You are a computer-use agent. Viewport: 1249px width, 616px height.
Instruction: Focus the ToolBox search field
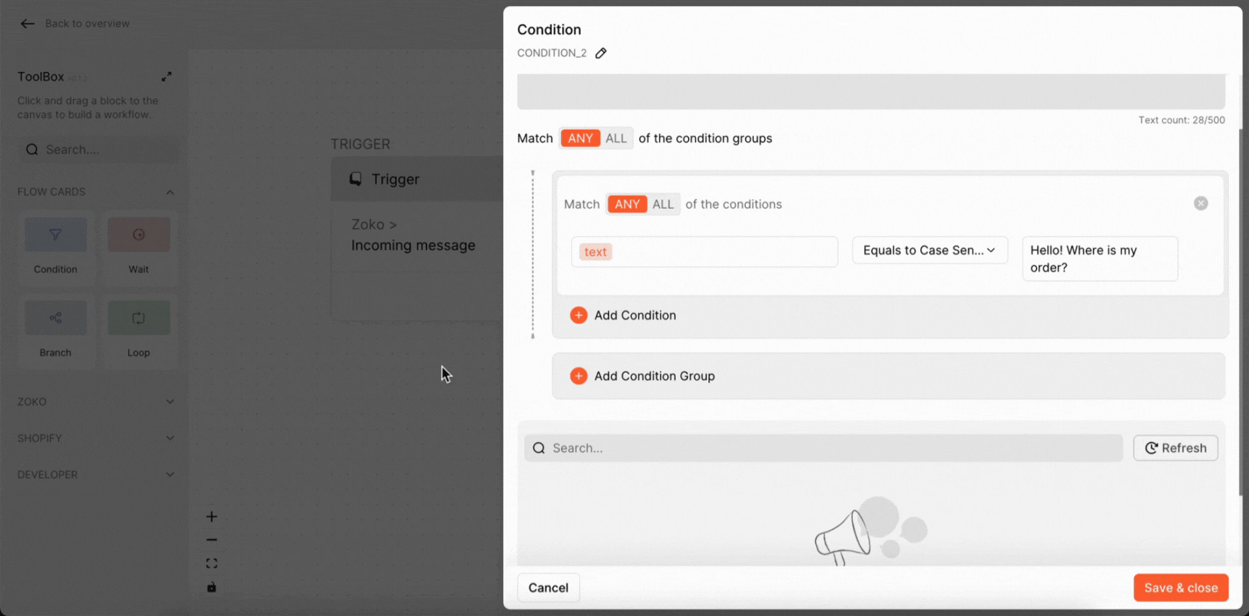(99, 149)
